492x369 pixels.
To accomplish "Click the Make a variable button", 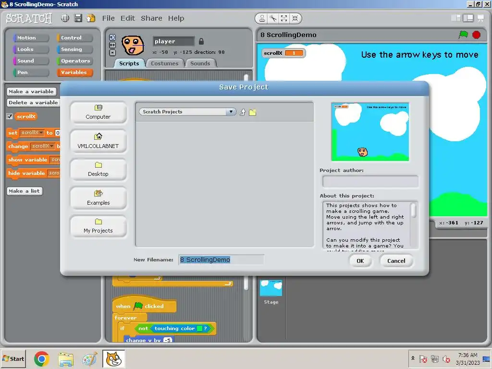I will point(31,92).
